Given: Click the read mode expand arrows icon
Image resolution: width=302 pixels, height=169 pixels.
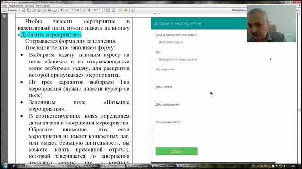Looking at the screenshot, I should tap(133, 10).
